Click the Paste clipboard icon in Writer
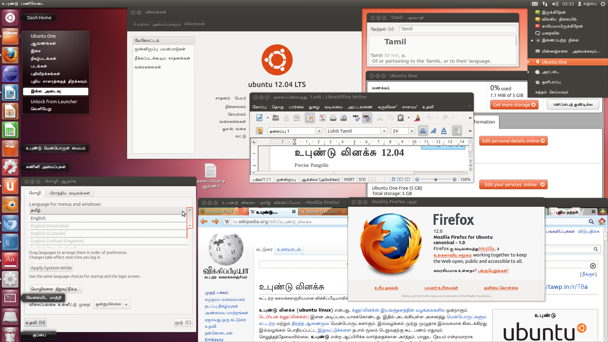608x342 pixels. (x=401, y=118)
